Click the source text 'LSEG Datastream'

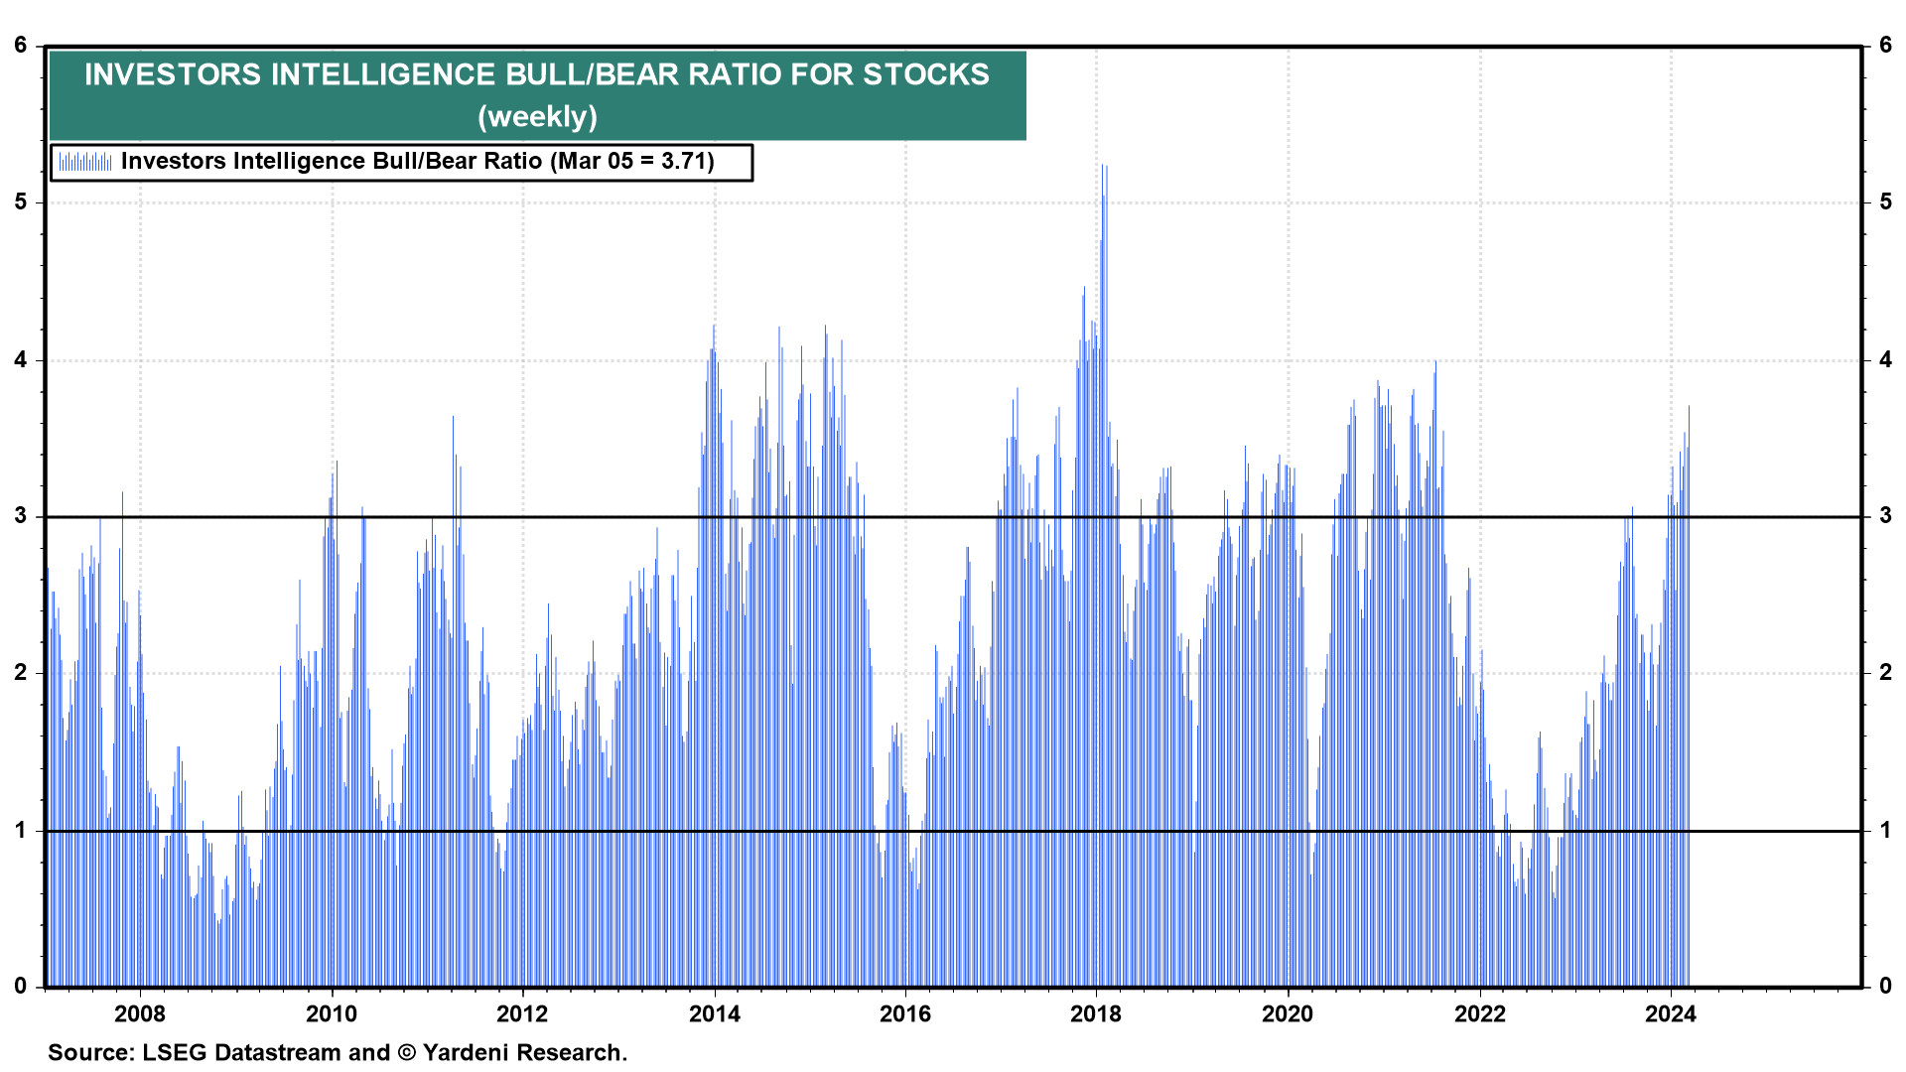click(x=242, y=1052)
